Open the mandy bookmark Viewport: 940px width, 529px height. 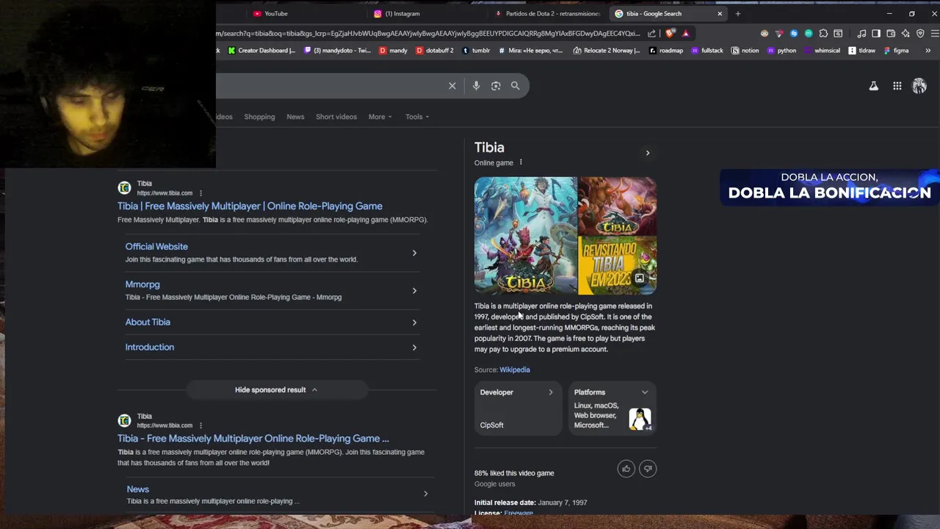point(394,51)
